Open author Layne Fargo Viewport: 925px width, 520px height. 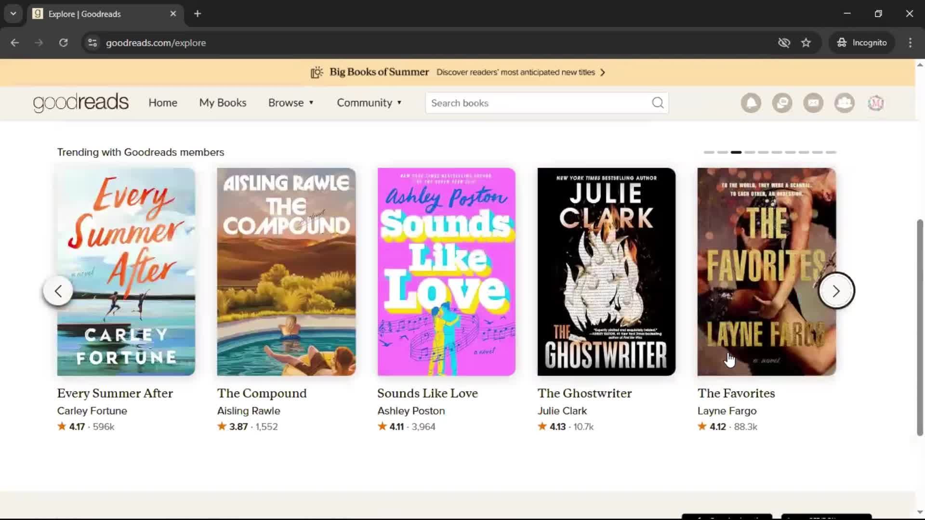point(727,411)
